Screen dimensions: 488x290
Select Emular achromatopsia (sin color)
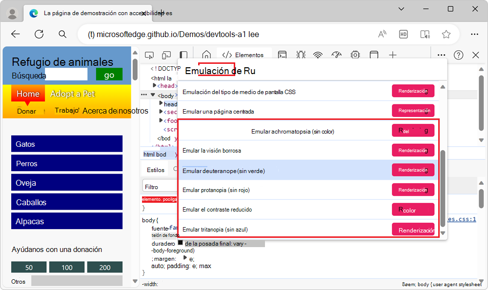[x=308, y=131]
